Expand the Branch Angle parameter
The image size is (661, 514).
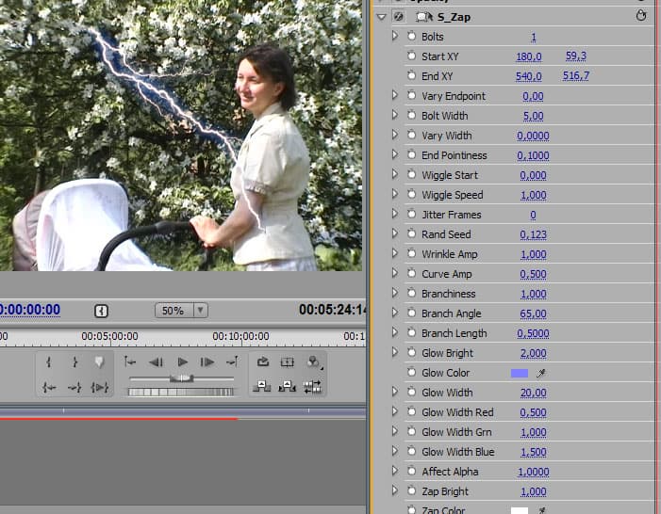(395, 313)
